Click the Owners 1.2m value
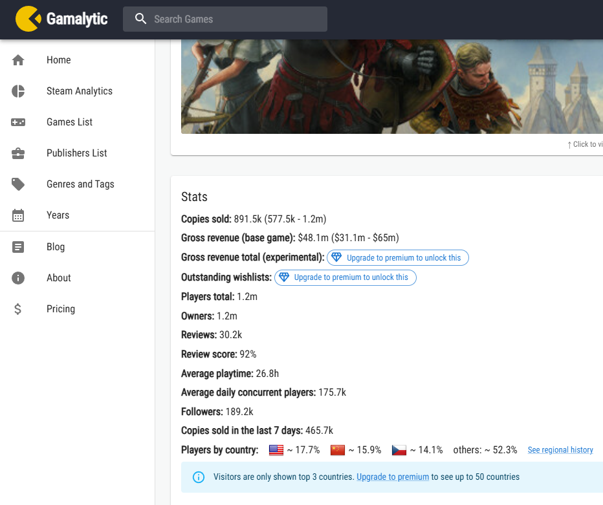 pos(227,316)
